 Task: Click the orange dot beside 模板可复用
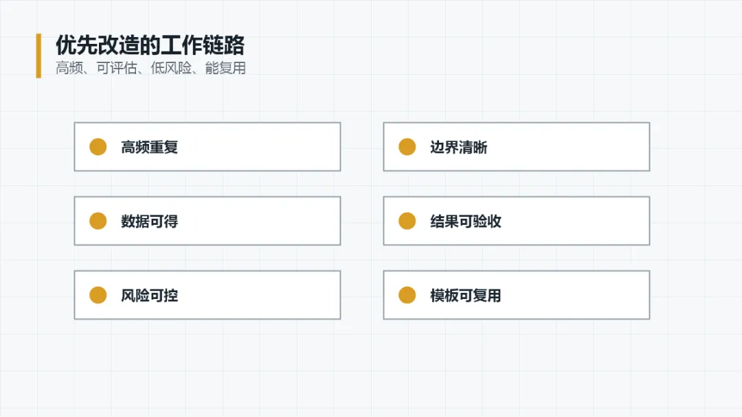coord(407,295)
